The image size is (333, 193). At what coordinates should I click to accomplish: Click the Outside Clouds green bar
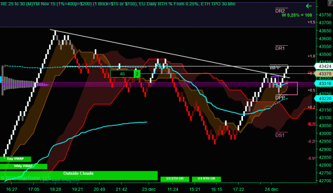pos(78,175)
